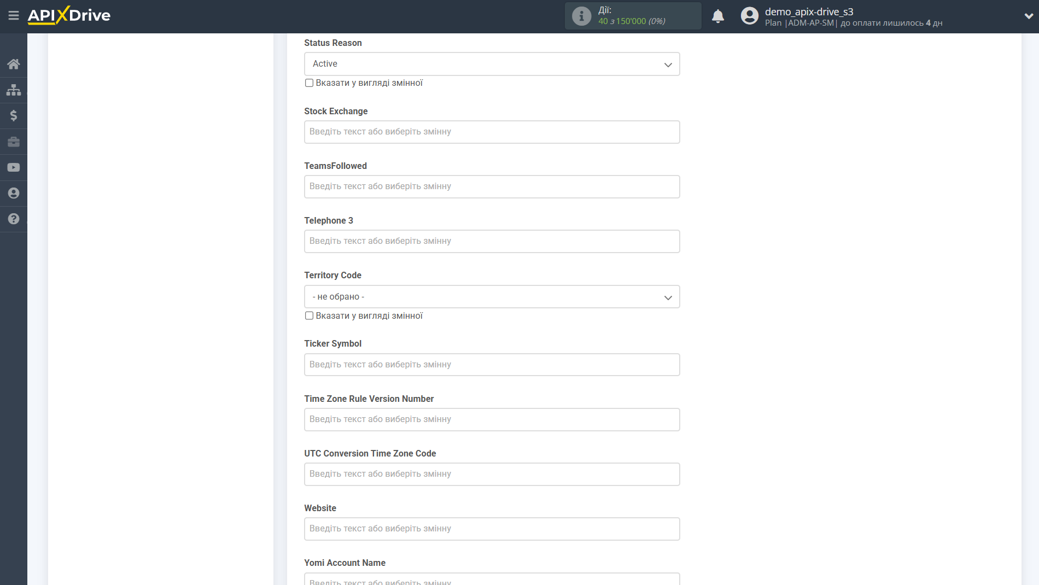Image resolution: width=1039 pixels, height=585 pixels.
Task: Open the dollar billing sidebar icon
Action: pyautogui.click(x=14, y=115)
